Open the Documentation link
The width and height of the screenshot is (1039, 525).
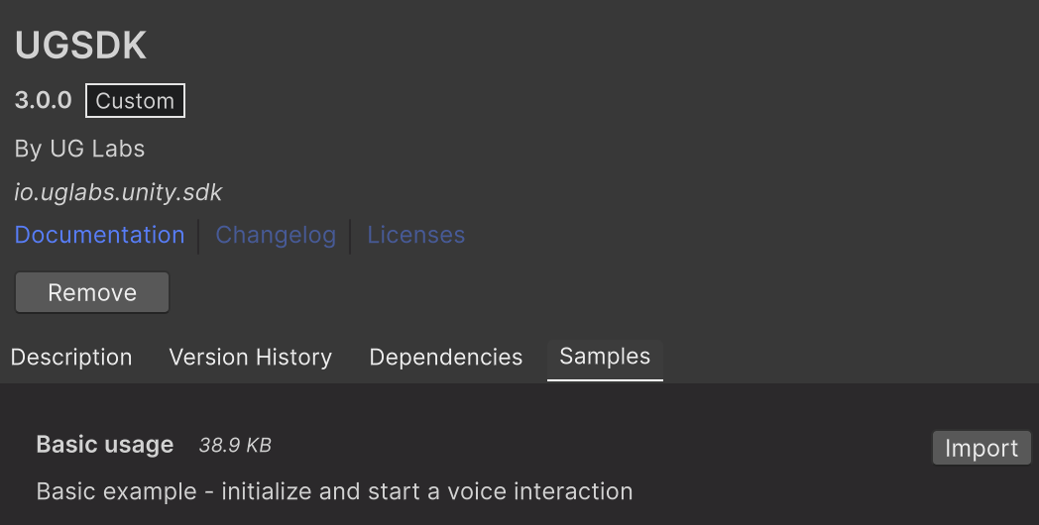[x=99, y=236]
